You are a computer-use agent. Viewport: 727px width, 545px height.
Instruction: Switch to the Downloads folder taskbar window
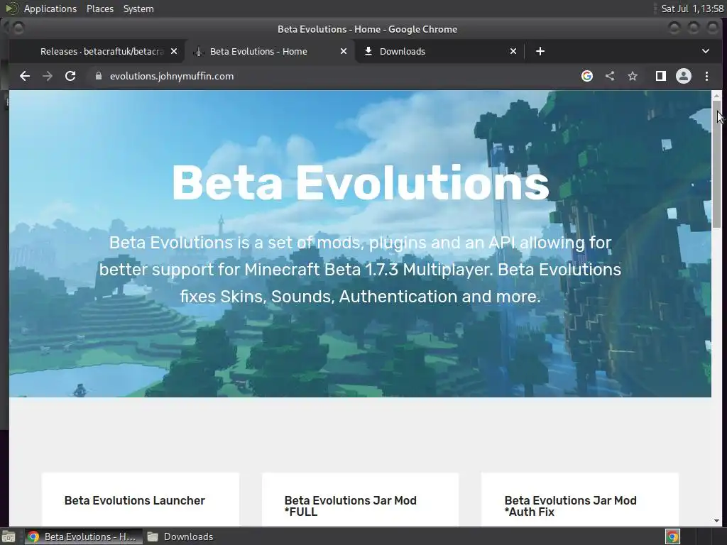point(180,536)
